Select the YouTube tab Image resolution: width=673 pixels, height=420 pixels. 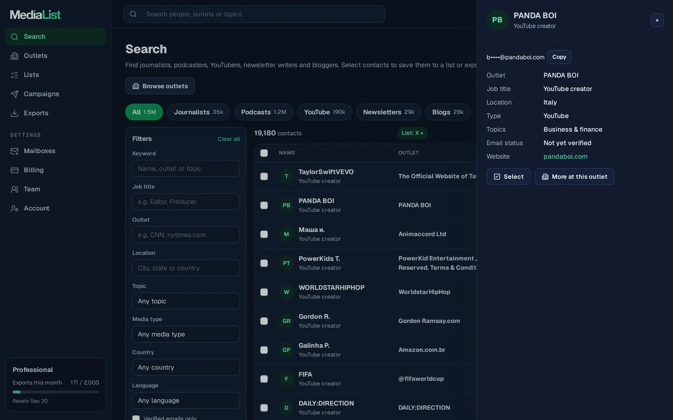click(325, 112)
